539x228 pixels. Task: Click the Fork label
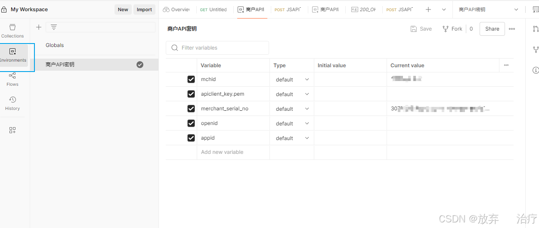(457, 29)
